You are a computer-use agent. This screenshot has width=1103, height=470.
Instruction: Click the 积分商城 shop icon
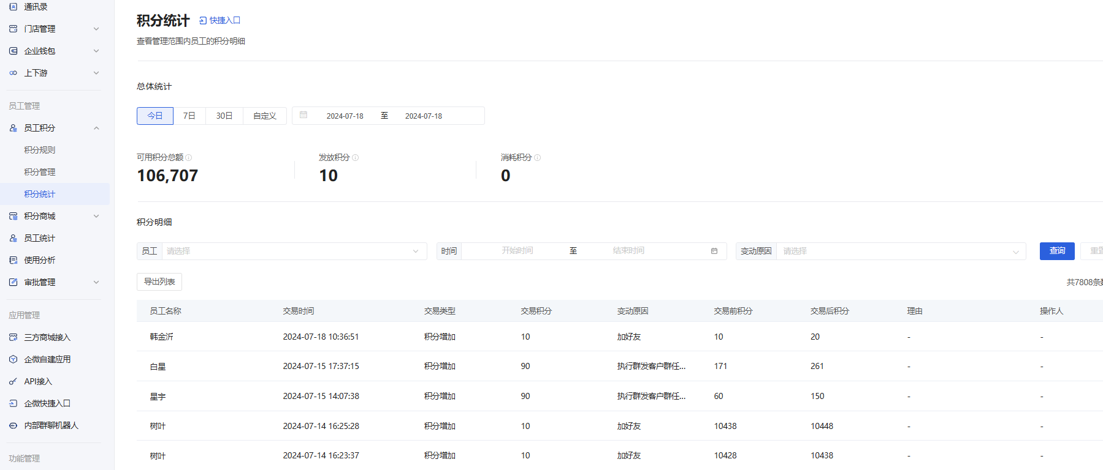pos(13,216)
